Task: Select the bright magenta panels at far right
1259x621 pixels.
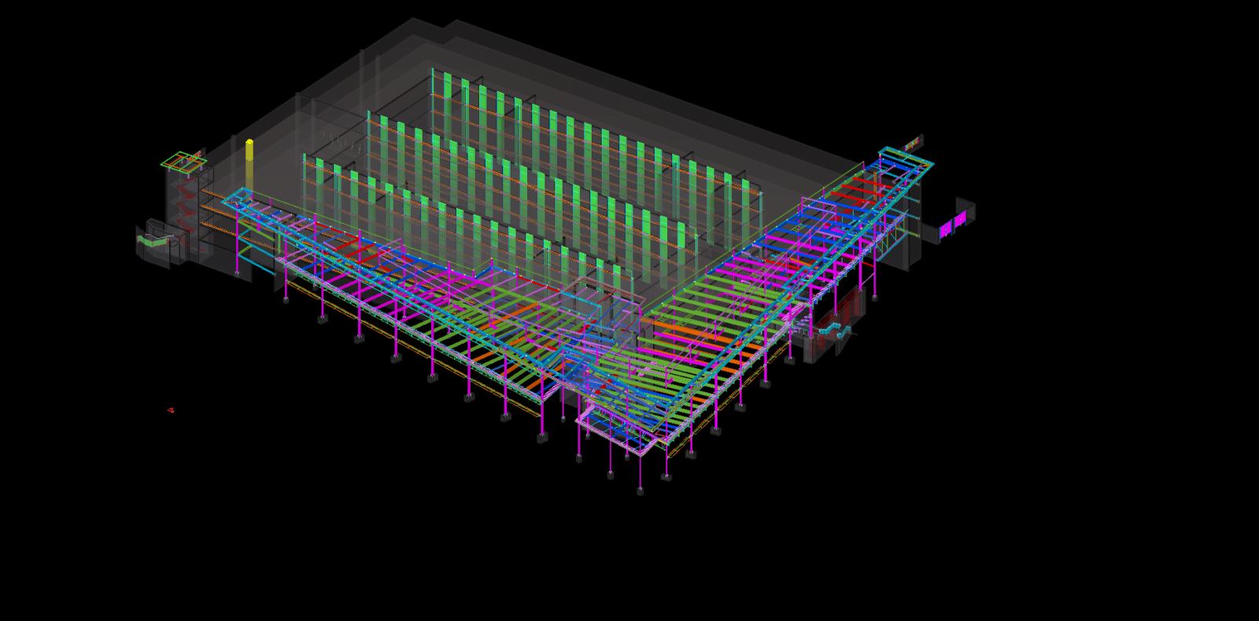Action: (x=953, y=225)
